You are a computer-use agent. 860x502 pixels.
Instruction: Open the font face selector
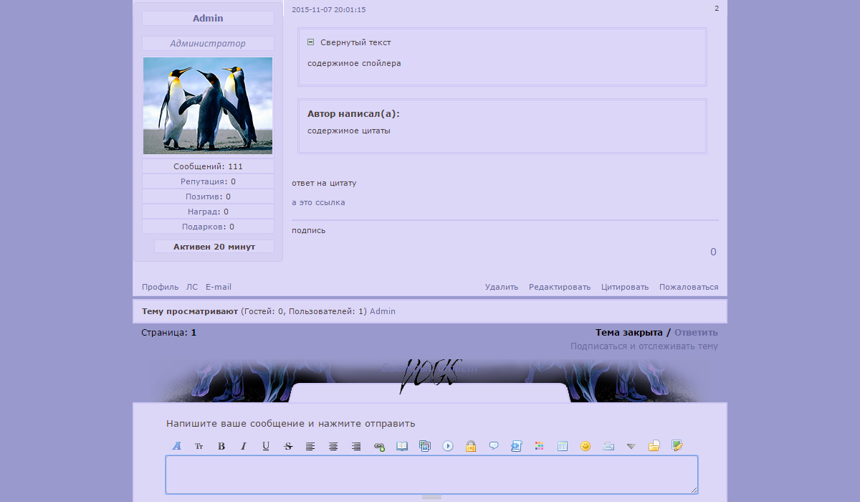coord(176,446)
